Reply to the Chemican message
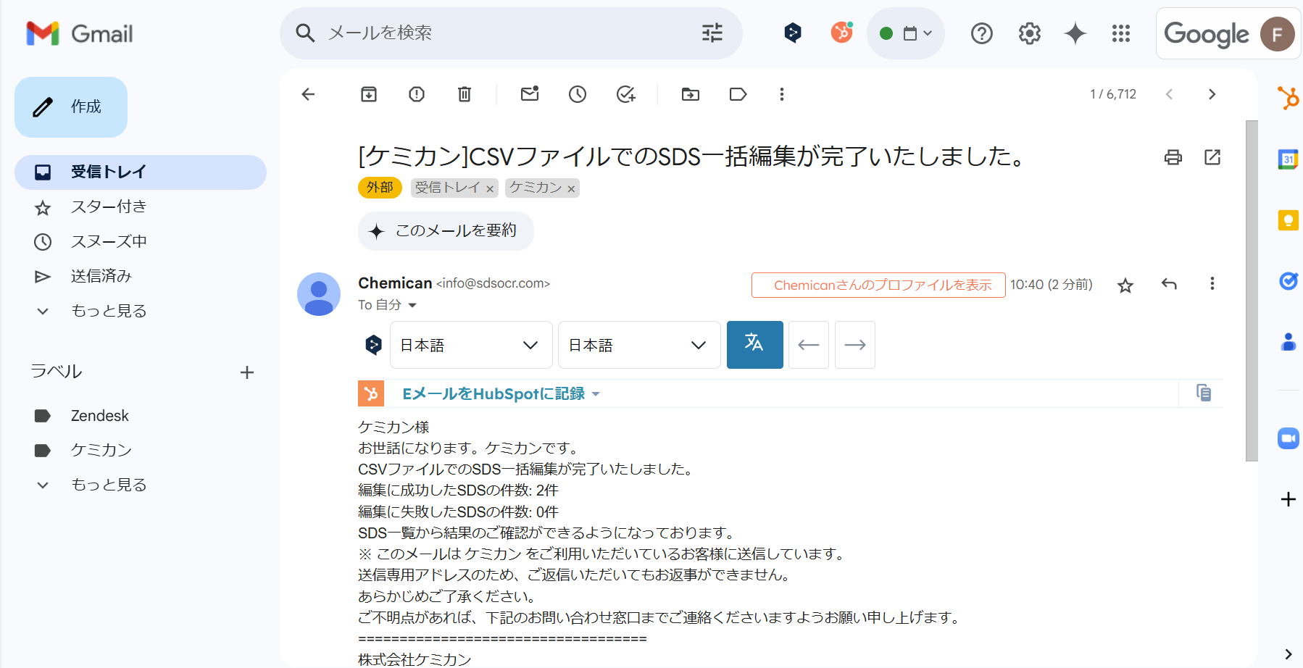The height and width of the screenshot is (668, 1303). click(1169, 284)
